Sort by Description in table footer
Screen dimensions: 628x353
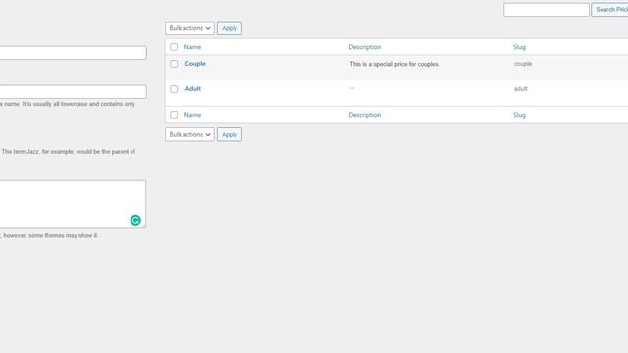click(364, 115)
